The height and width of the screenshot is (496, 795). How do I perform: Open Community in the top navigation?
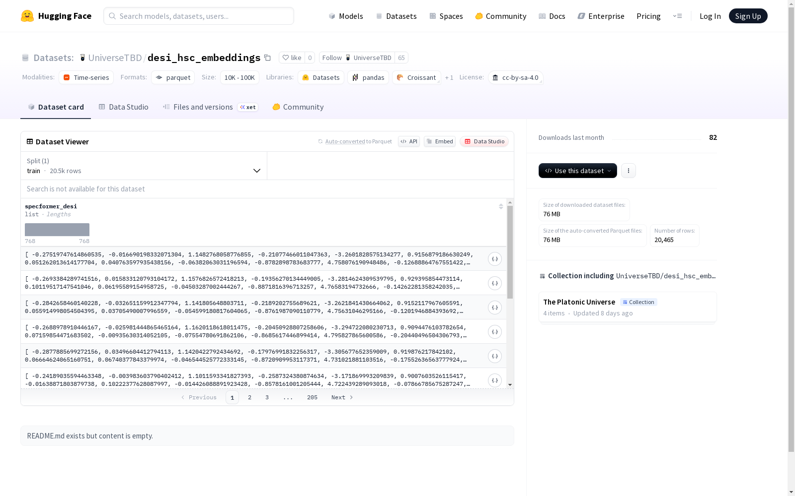click(501, 16)
